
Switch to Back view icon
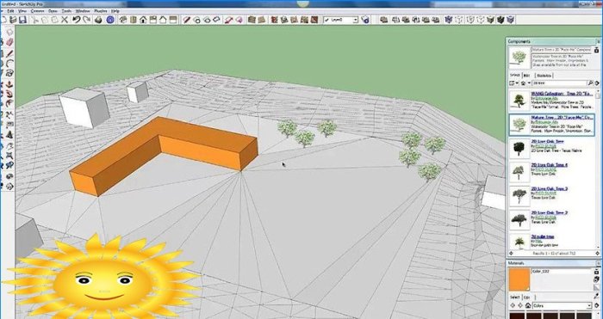pyautogui.click(x=163, y=20)
